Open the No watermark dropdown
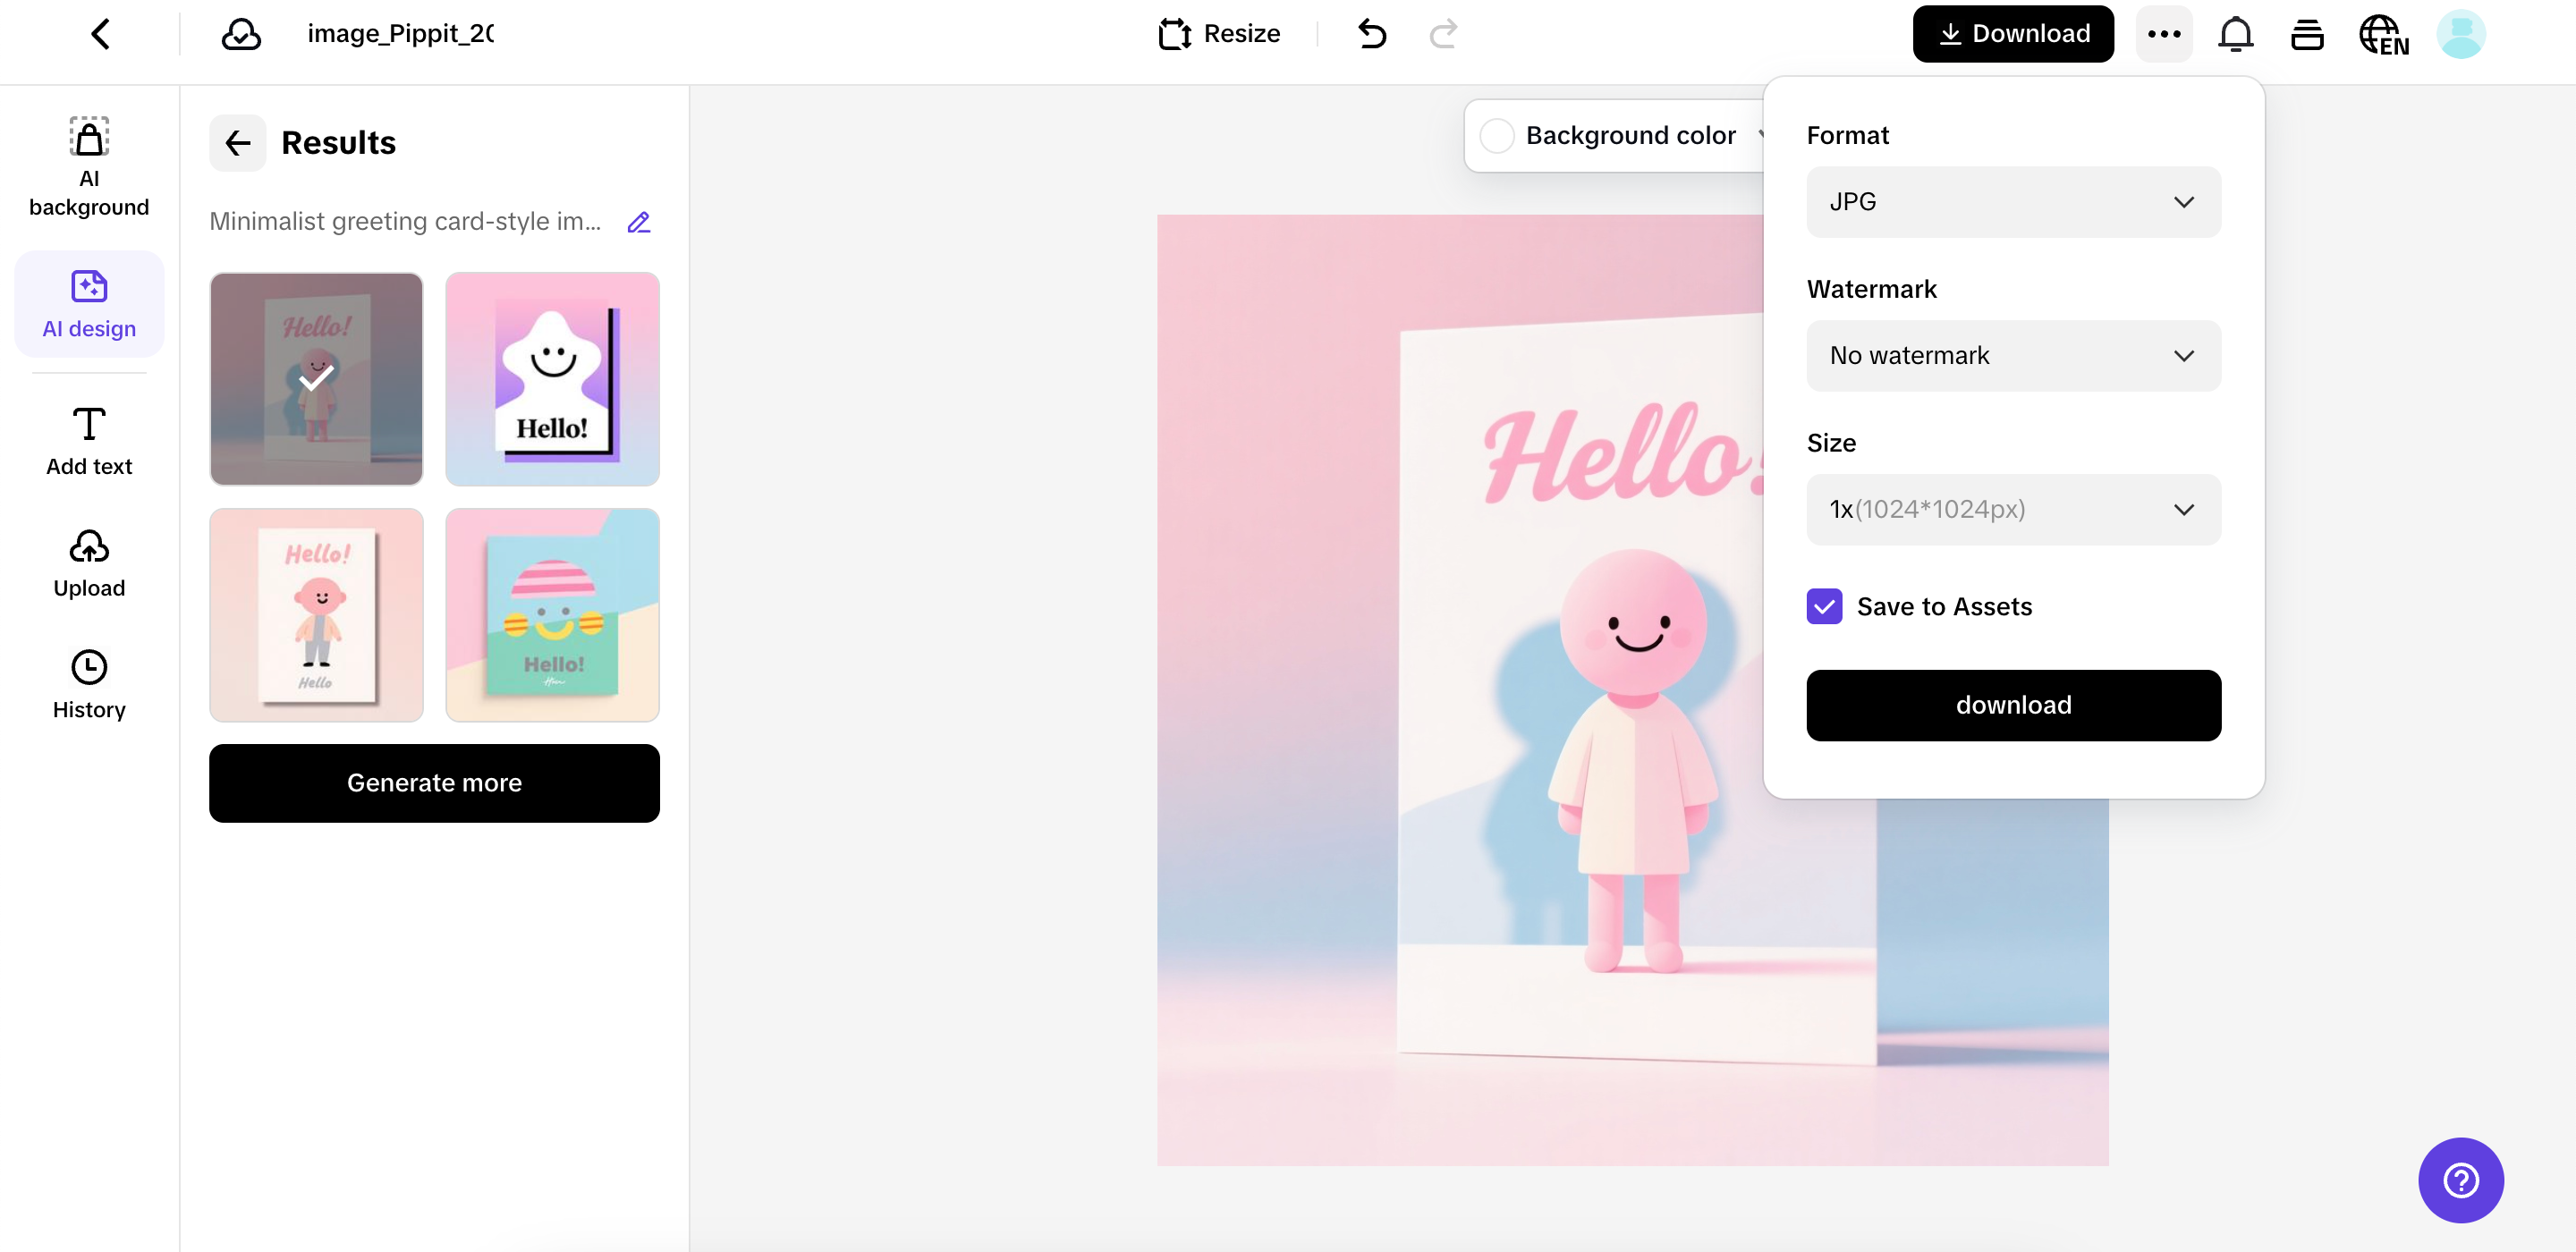 pos(2013,356)
